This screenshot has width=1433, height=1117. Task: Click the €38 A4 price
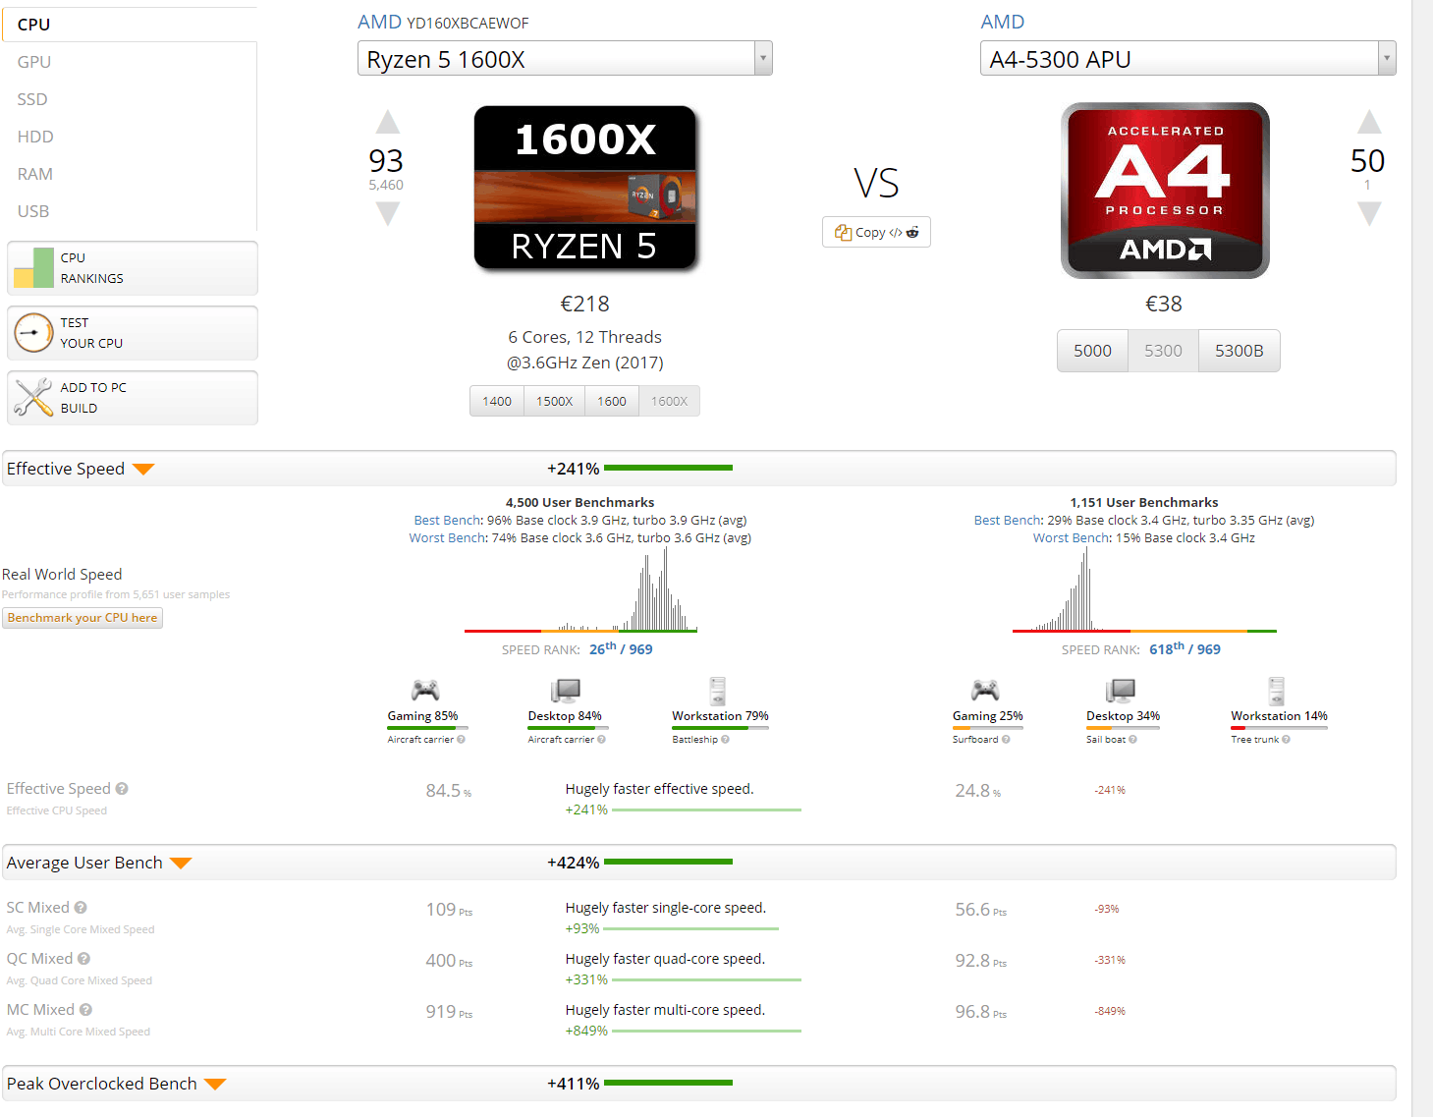coord(1164,304)
